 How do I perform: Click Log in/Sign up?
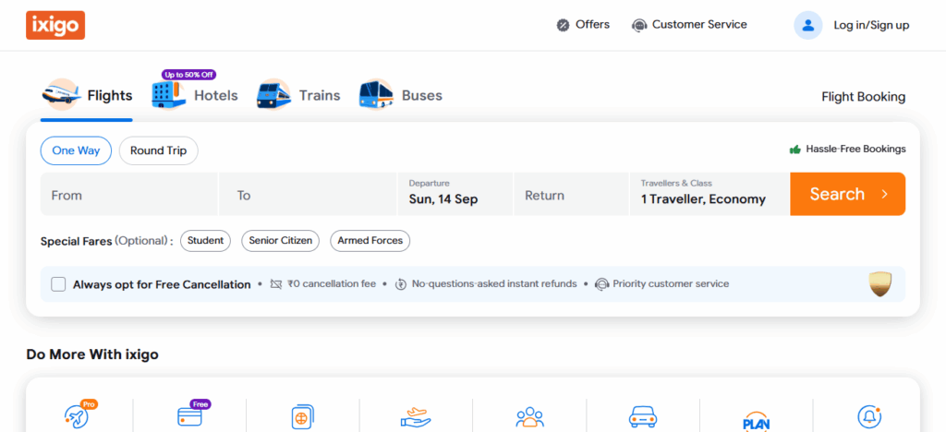[x=871, y=25]
